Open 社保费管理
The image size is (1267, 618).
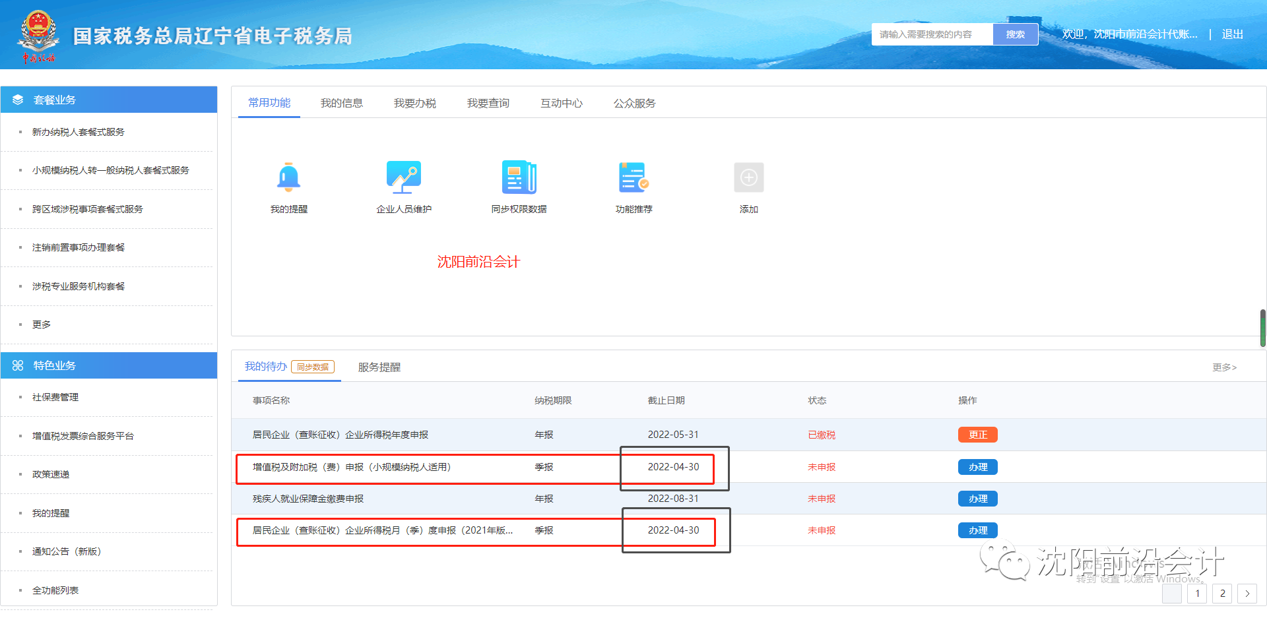tap(55, 397)
